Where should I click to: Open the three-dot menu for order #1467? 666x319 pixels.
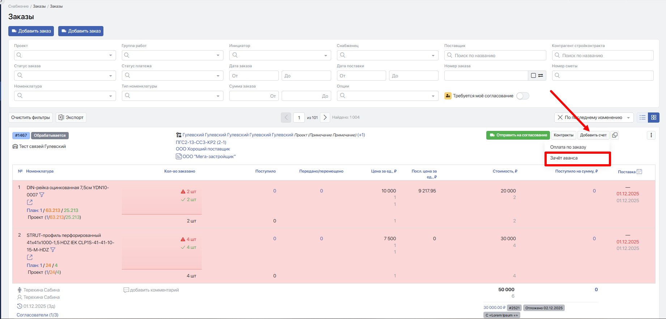click(x=651, y=135)
